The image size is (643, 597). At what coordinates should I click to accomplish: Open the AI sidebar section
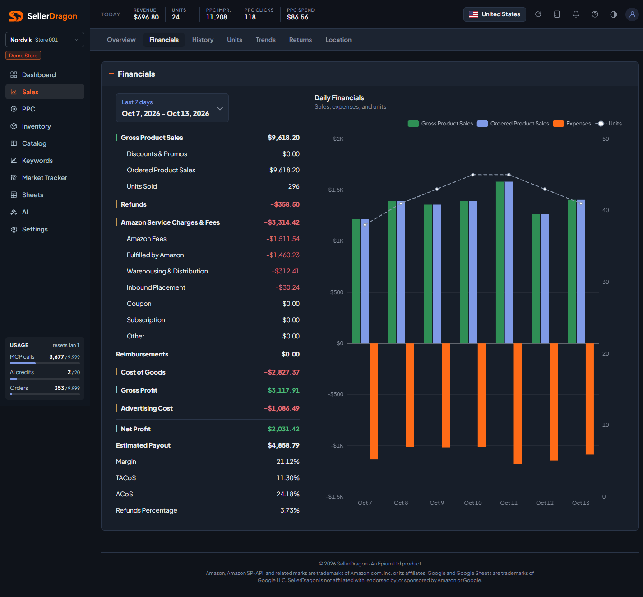45,212
